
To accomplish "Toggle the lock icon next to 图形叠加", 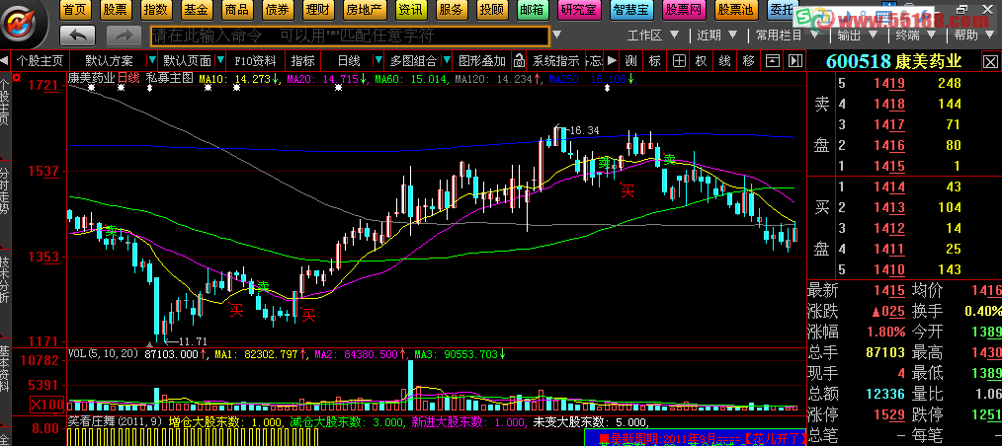I will [519, 61].
